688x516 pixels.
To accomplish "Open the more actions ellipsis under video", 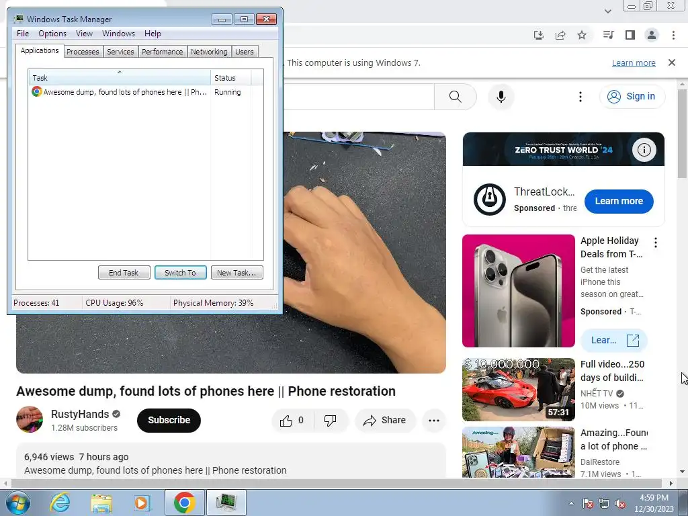I will tap(434, 421).
